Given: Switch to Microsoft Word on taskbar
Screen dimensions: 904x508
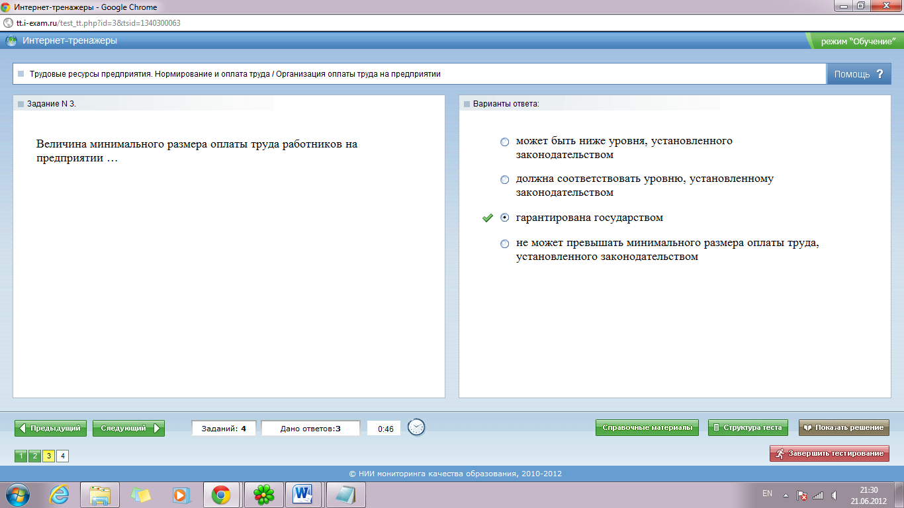Looking at the screenshot, I should 303,495.
